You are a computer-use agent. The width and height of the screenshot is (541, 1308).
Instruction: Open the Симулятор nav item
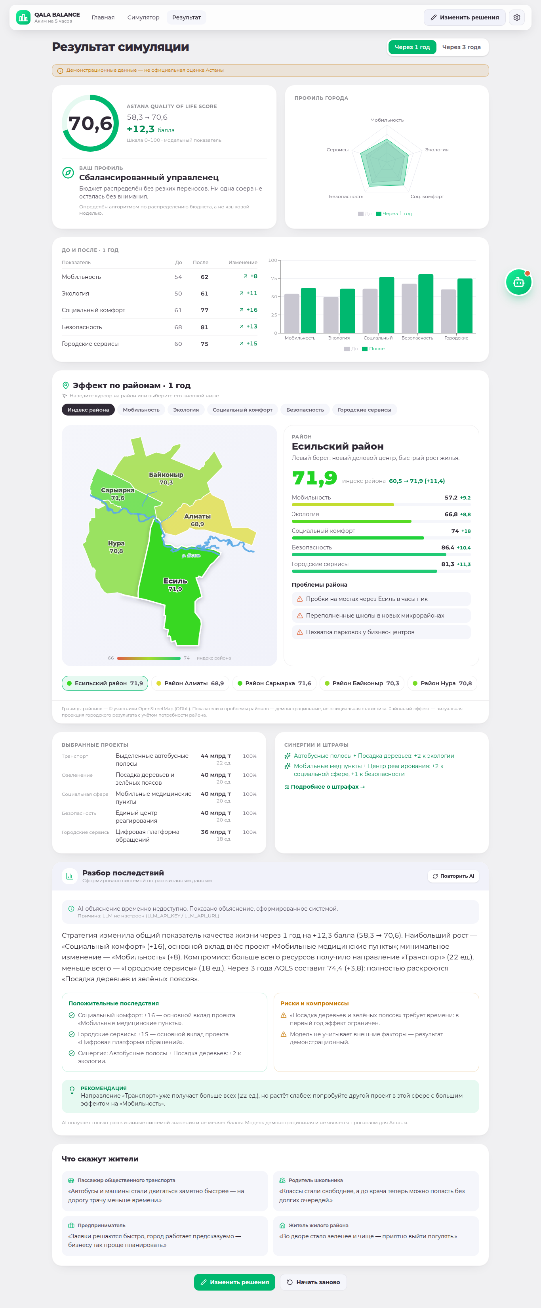tap(143, 18)
